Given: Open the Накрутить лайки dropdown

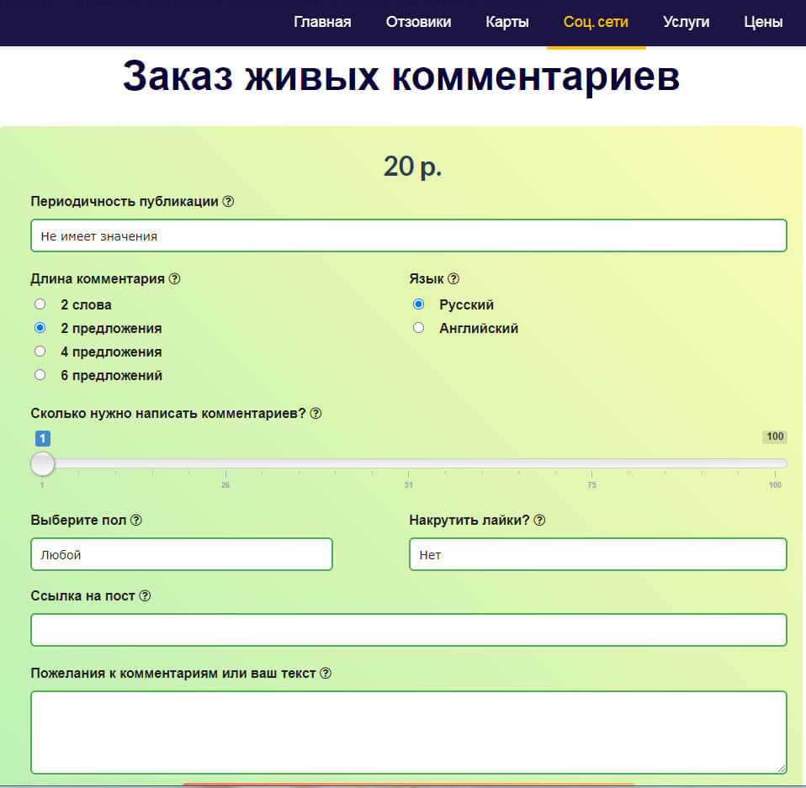Looking at the screenshot, I should pos(597,554).
